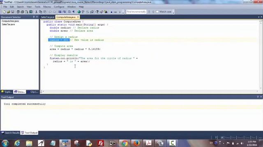
Task: Run the spelling checker
Action: click(83, 12)
